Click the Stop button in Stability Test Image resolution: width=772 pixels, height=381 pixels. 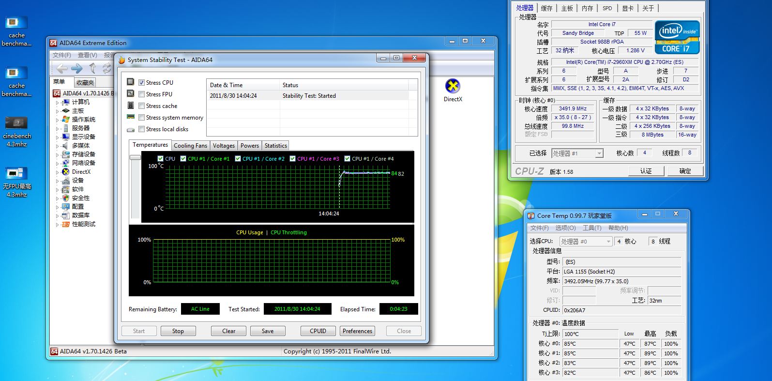(178, 331)
